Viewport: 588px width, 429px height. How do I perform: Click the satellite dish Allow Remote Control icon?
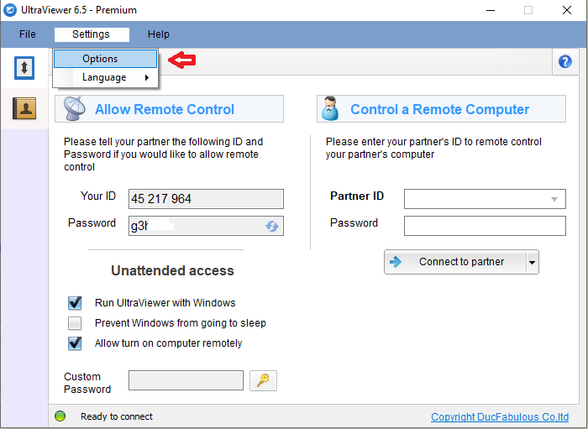[75, 109]
